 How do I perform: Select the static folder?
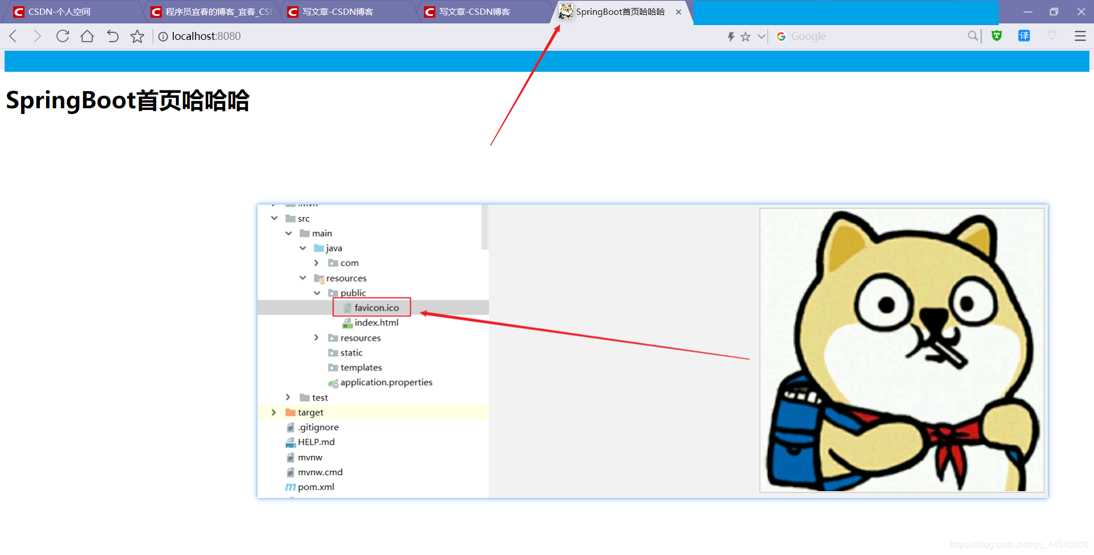tap(345, 353)
